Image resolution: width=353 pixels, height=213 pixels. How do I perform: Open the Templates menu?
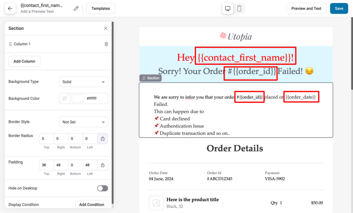pos(101,9)
